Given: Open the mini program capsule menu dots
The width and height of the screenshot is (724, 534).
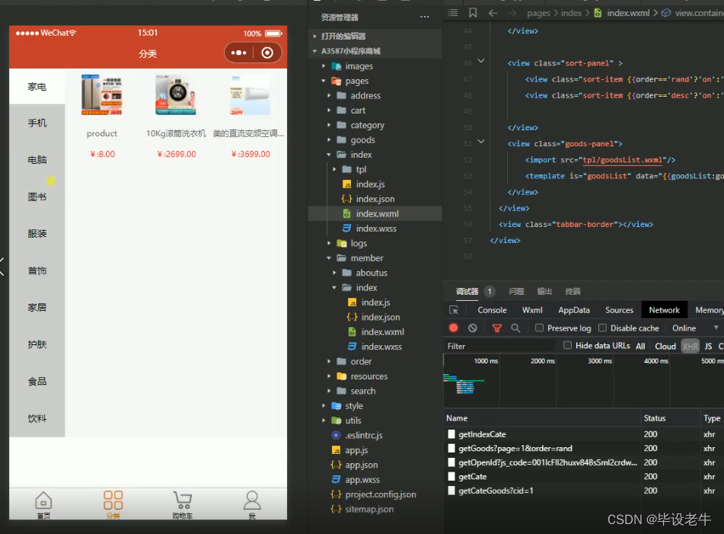Looking at the screenshot, I should [239, 53].
